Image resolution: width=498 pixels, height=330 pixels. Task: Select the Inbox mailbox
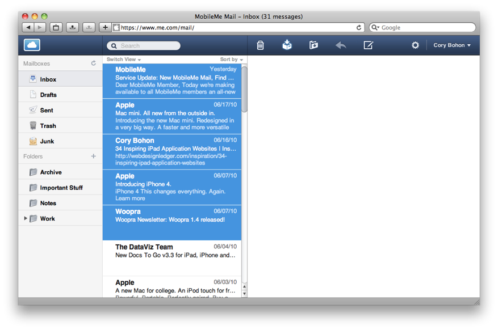pyautogui.click(x=60, y=79)
